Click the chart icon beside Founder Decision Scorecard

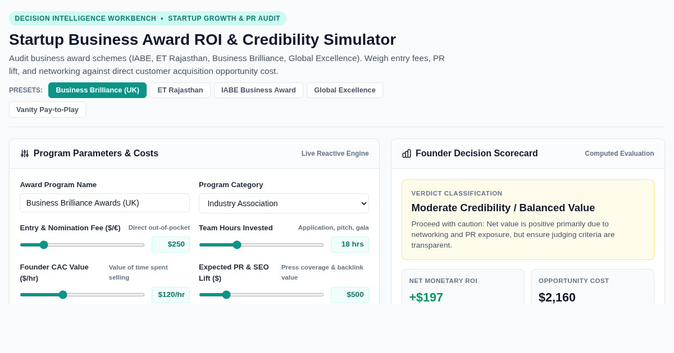click(407, 154)
